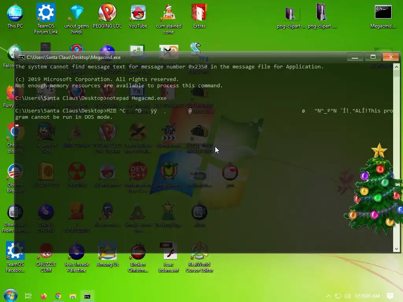The height and width of the screenshot is (302, 403).
Task: Show hidden system tray icons
Action: (x=329, y=296)
